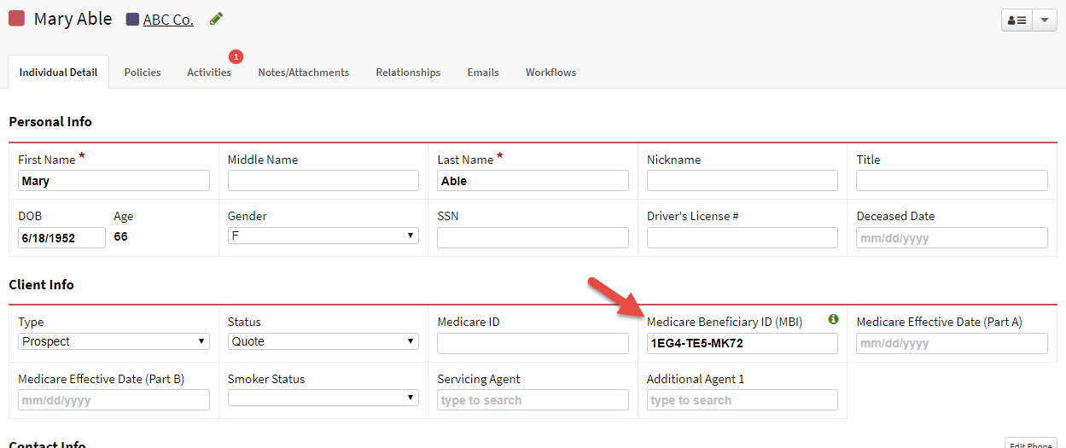
Task: Open the ABC Co. company link
Action: click(168, 20)
